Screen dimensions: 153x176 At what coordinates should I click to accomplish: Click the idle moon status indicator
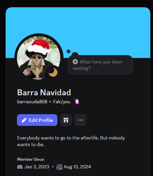click(53, 72)
